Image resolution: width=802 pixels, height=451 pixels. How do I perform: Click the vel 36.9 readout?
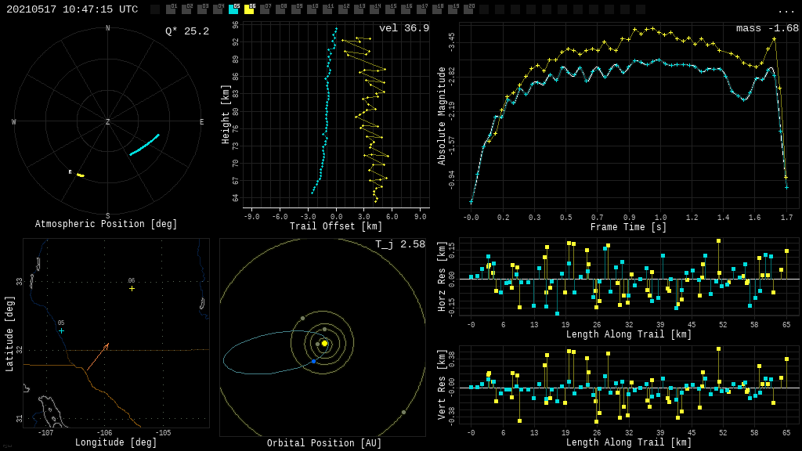[404, 28]
